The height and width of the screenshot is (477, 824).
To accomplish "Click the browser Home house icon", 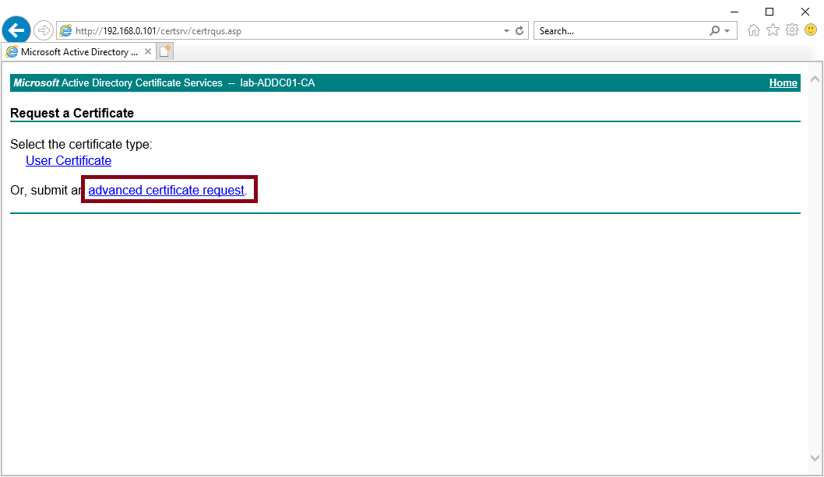I will (x=754, y=30).
